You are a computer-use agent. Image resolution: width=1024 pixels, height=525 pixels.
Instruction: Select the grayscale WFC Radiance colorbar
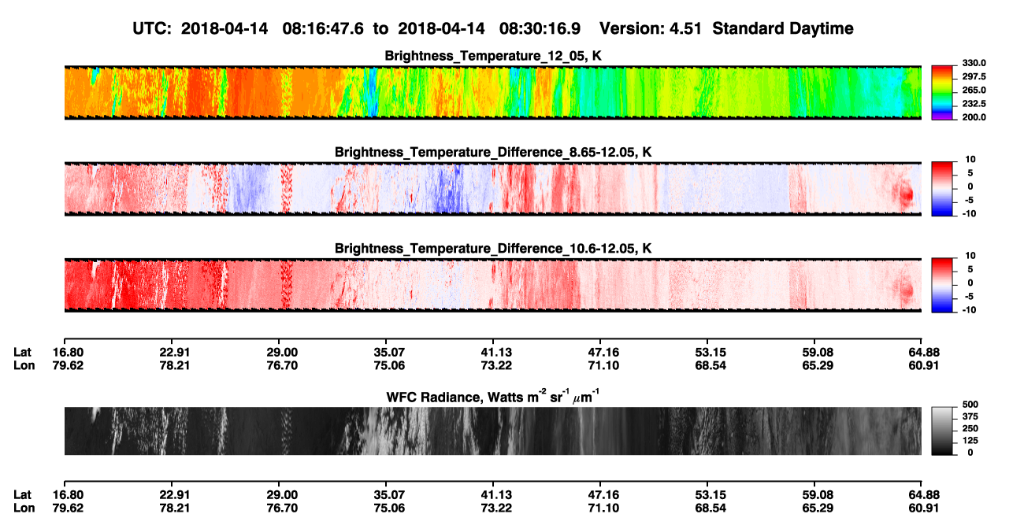(943, 431)
